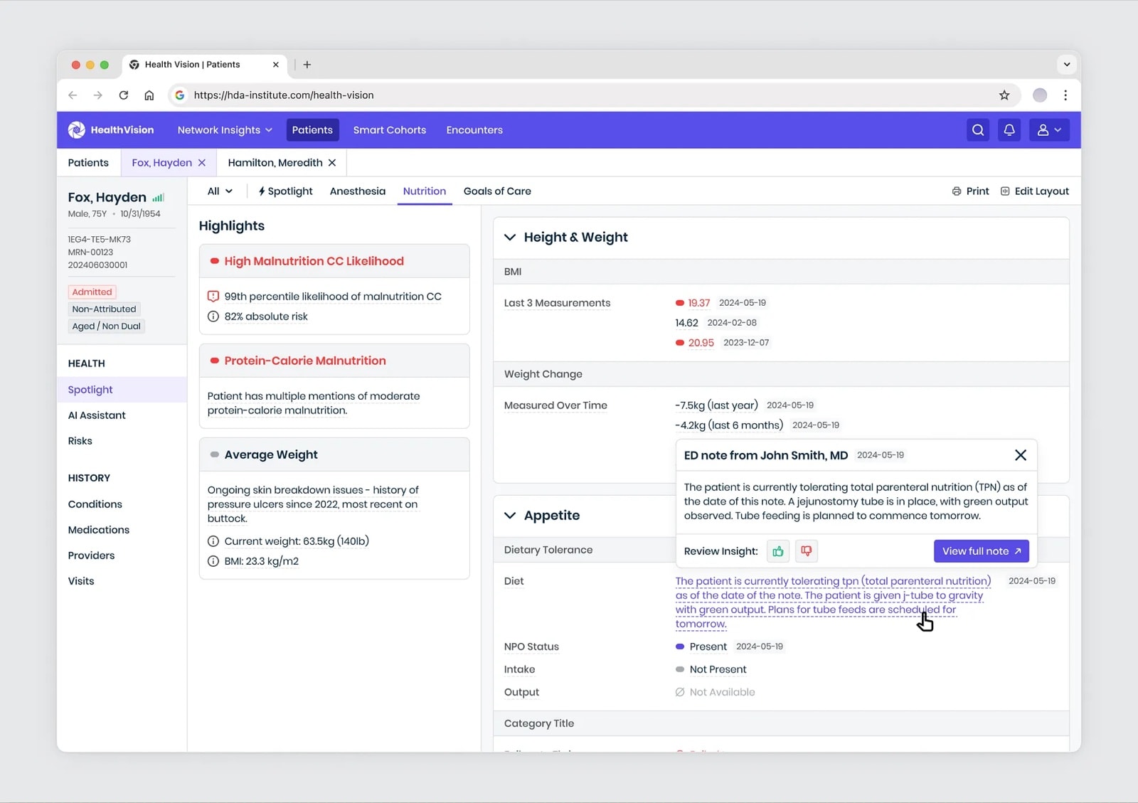Screen dimensions: 1138x803
Task: Click the High Malnutrition CC Likelihood heading
Action: point(314,261)
